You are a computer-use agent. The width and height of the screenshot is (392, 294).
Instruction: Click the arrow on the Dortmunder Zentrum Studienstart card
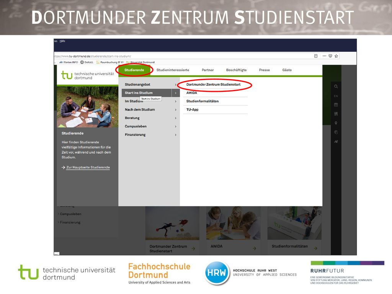193,248
